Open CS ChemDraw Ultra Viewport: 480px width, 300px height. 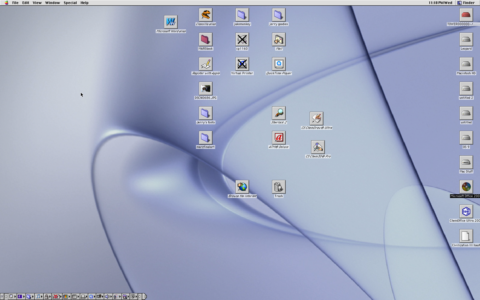click(x=317, y=119)
